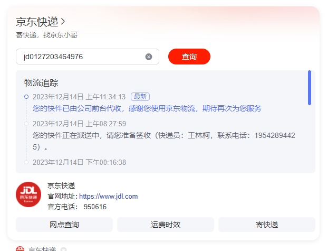Click the 最新 tag
Screen dimensions: 328x251
[x=140, y=97]
